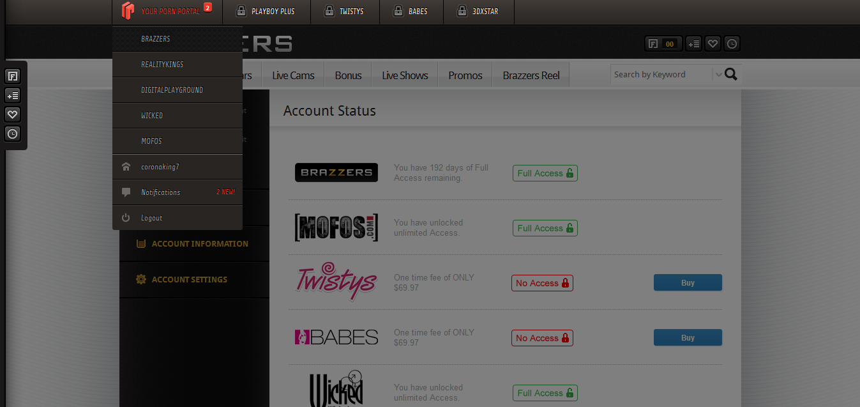Click the lock icon beside Babes tab
The width and height of the screenshot is (860, 407).
(398, 11)
